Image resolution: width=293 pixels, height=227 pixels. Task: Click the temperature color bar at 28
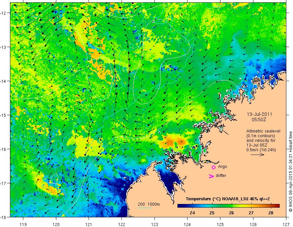tap(271, 206)
